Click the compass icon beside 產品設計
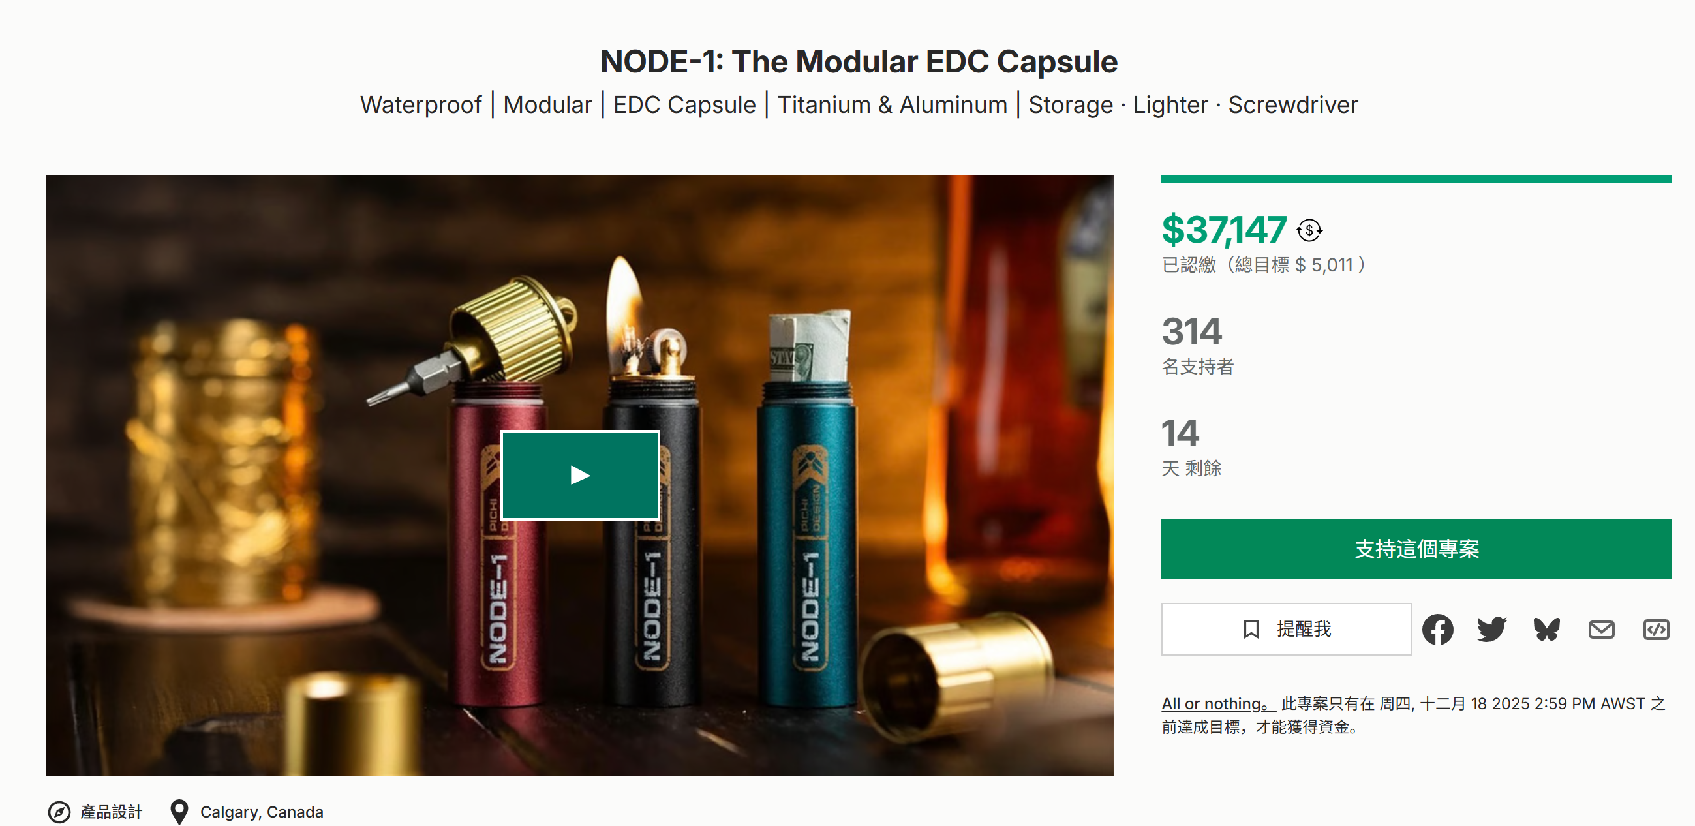This screenshot has height=826, width=1695. pyautogui.click(x=59, y=812)
